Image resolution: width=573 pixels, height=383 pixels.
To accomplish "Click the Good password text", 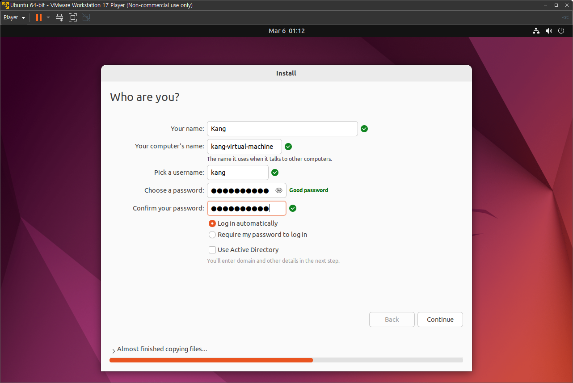I will [309, 190].
